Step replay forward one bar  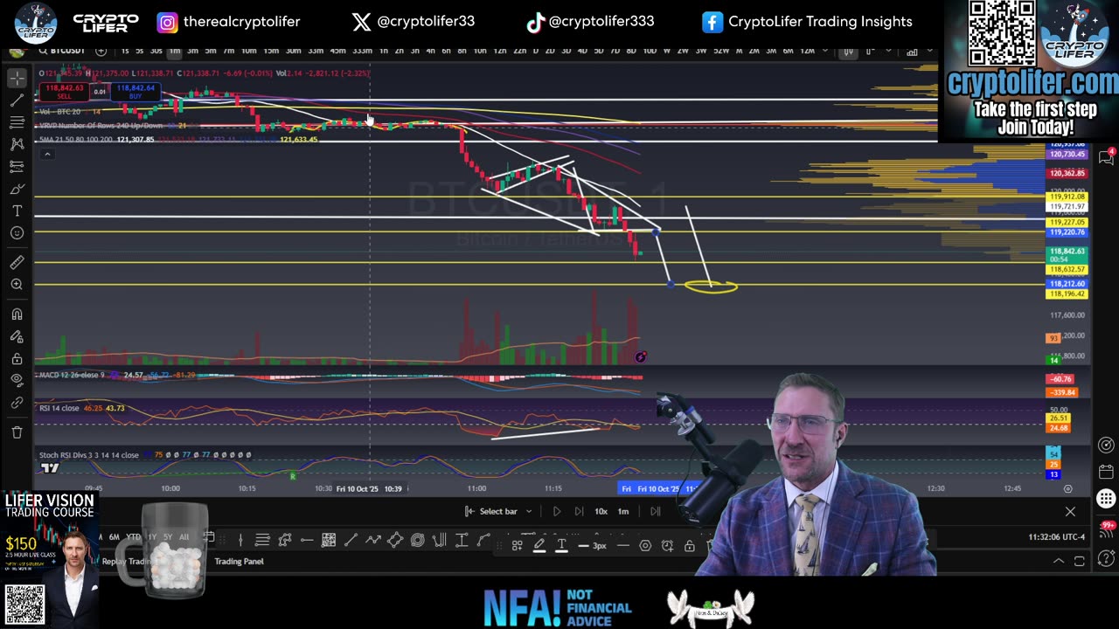pos(579,511)
